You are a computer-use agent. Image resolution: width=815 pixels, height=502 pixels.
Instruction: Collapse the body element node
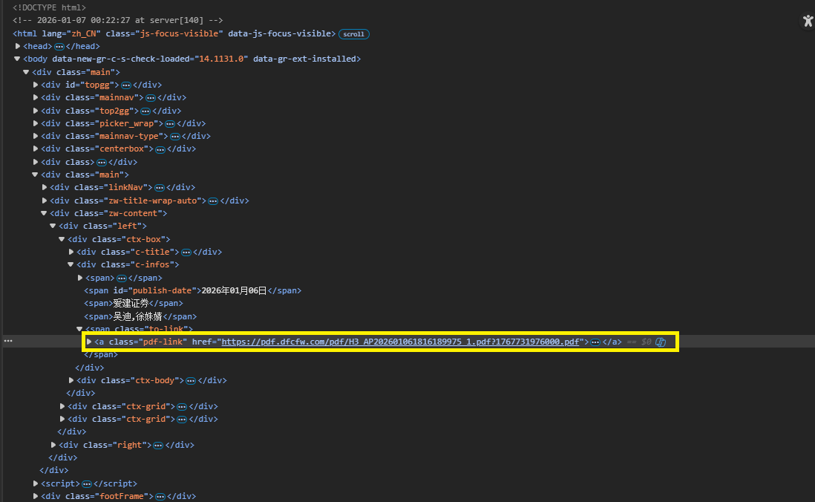(x=18, y=59)
